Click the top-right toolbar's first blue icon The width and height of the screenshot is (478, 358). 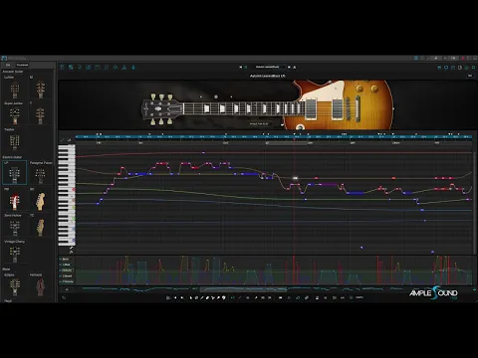tap(439, 68)
